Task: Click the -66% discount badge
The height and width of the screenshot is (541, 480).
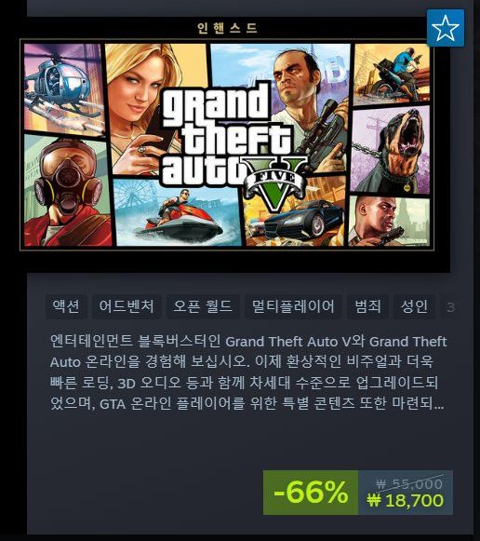Action: (311, 493)
